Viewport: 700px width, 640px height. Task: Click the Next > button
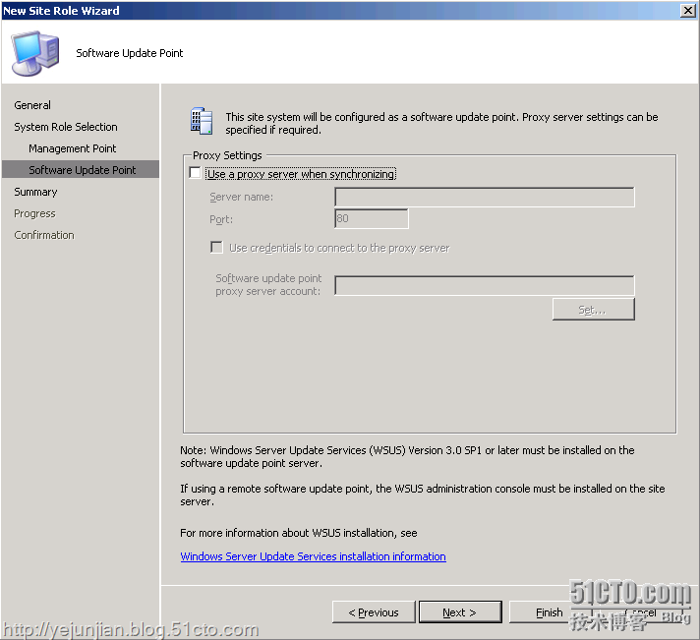click(460, 612)
